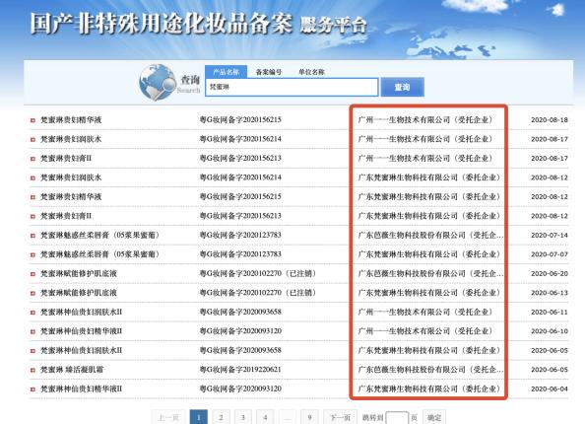The height and width of the screenshot is (424, 585).
Task: Click red bullet icon of the 2020-08-18 row
Action: click(x=32, y=120)
